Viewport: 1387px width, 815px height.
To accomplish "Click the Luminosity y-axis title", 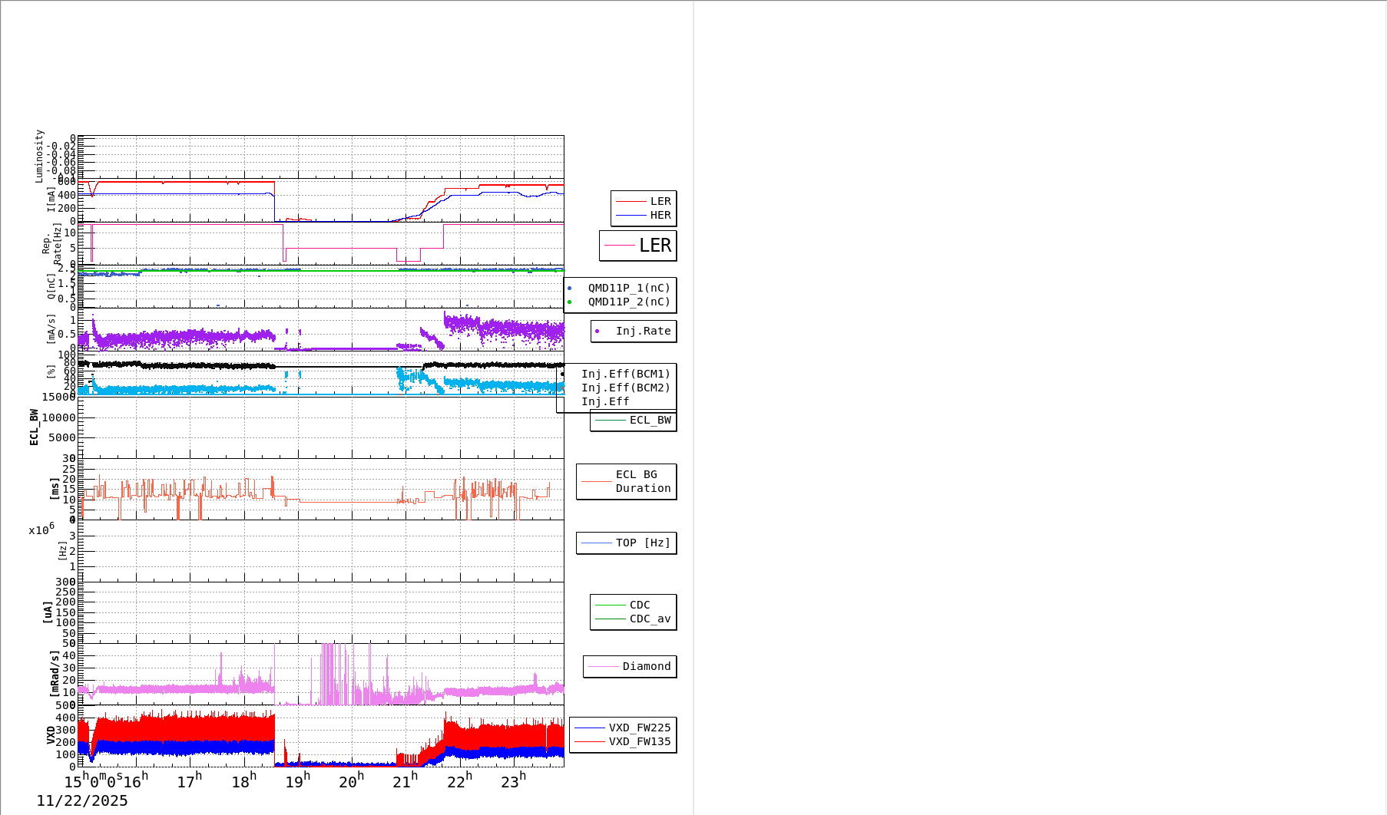I will (x=39, y=157).
